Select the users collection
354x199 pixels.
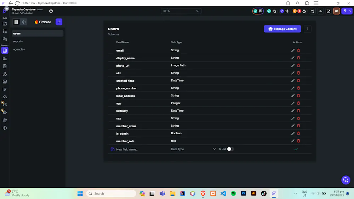[38, 33]
